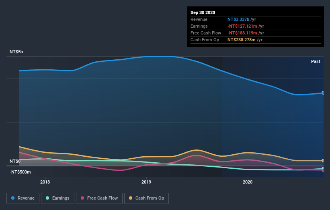Screen dimensions: 330x210
Task: Select the 2018 x-axis label
Action: coord(45,182)
